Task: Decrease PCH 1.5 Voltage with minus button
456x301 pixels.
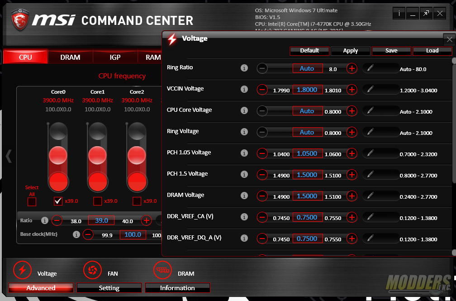Action: pyautogui.click(x=262, y=175)
